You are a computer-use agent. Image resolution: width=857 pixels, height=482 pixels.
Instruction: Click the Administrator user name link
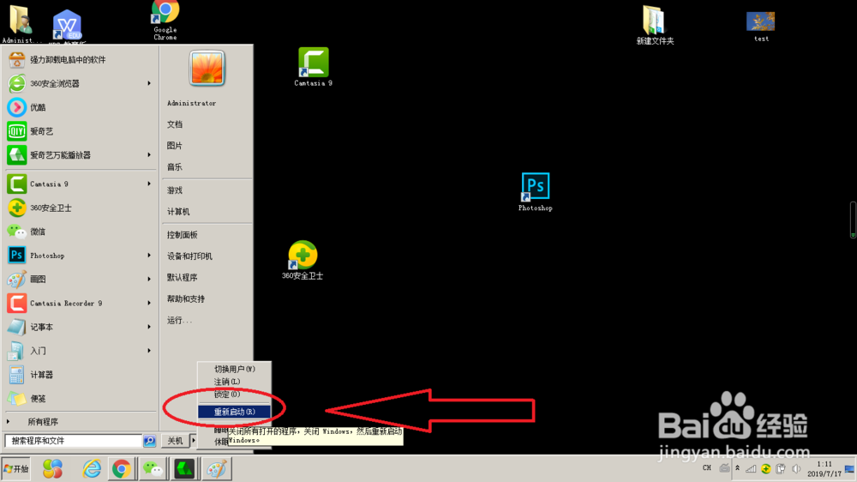[191, 103]
